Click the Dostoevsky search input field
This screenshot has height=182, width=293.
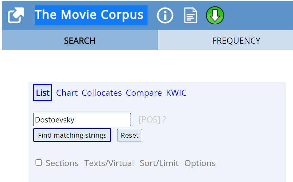[82, 120]
